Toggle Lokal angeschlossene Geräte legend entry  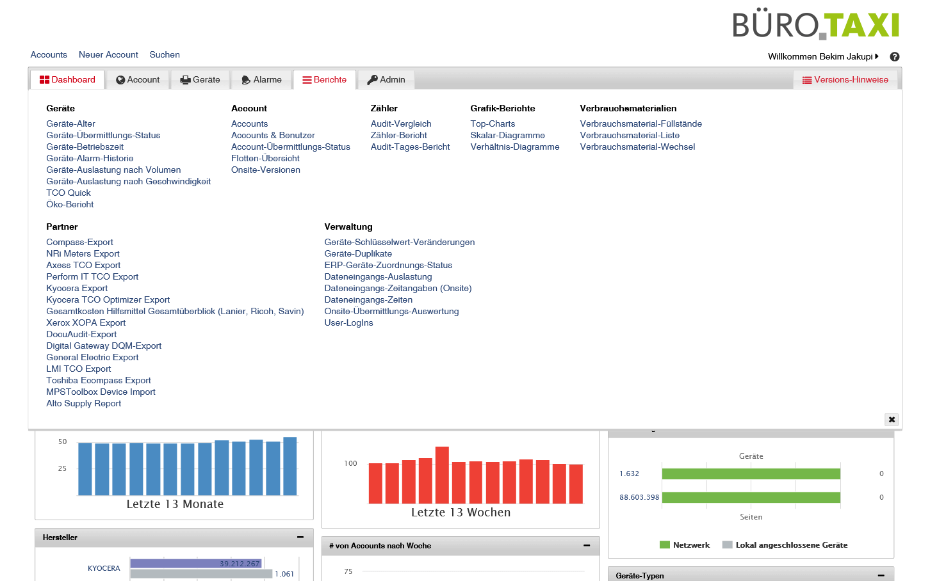pyautogui.click(x=785, y=545)
